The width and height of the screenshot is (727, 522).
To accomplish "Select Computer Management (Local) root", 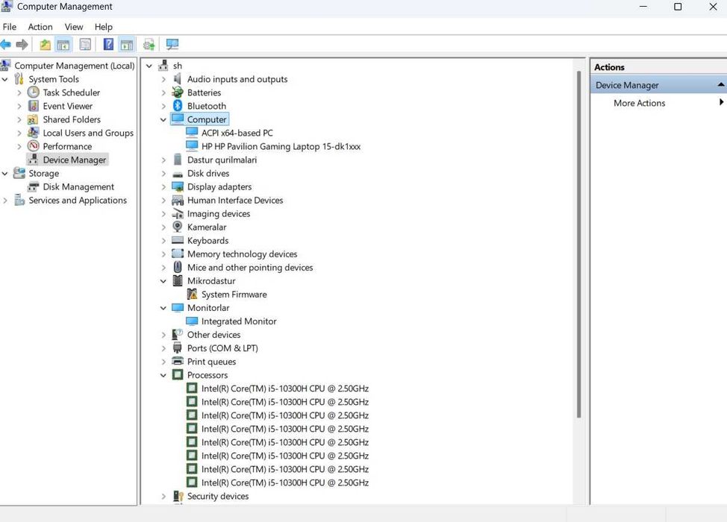I will pos(74,66).
